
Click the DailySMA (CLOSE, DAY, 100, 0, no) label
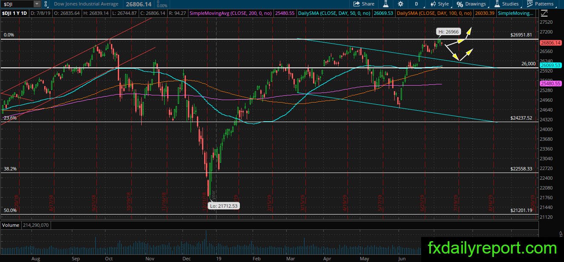tap(433, 13)
